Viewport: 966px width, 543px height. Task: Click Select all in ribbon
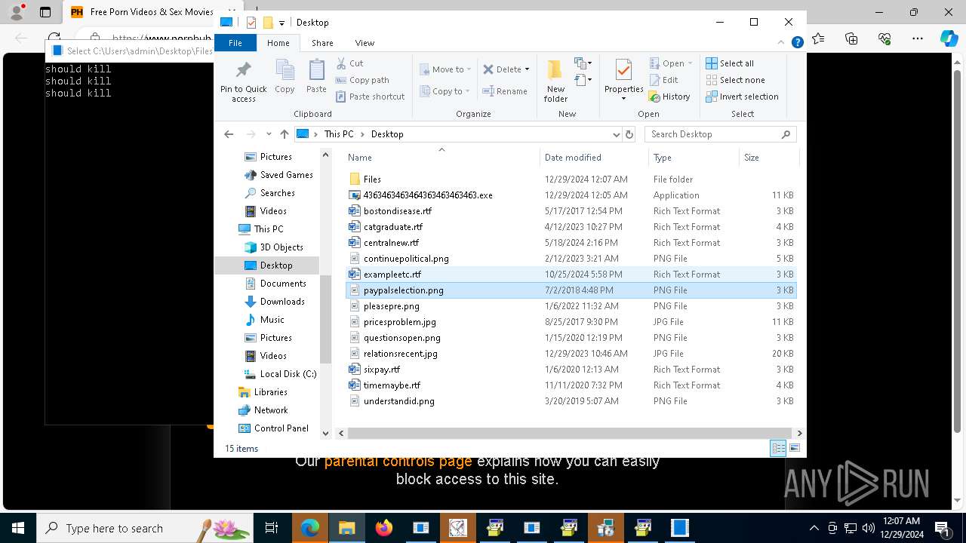point(730,63)
